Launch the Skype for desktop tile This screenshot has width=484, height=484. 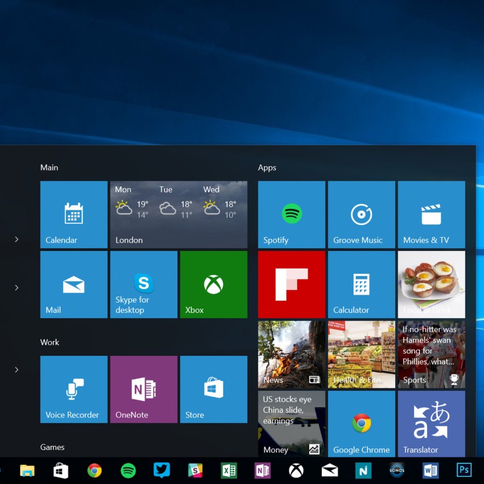point(144,284)
